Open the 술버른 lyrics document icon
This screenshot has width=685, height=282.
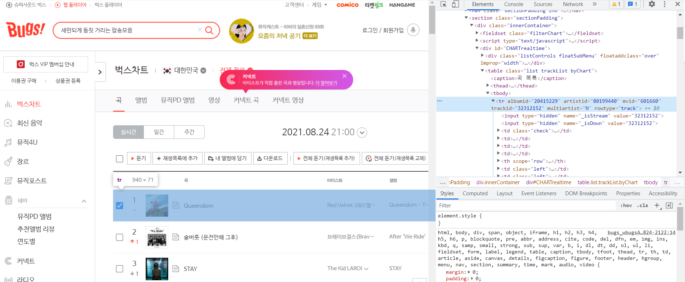[x=176, y=237]
